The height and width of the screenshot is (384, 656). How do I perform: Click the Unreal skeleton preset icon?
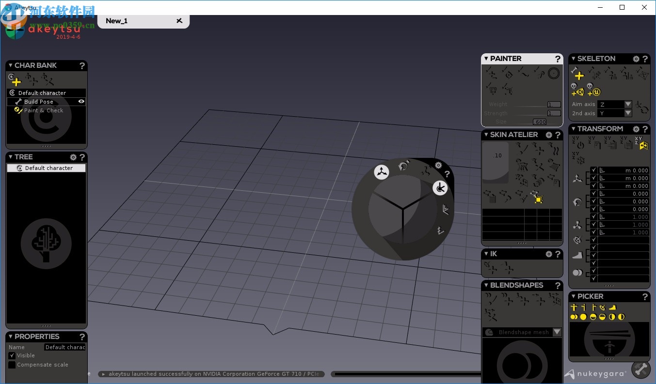pos(593,90)
